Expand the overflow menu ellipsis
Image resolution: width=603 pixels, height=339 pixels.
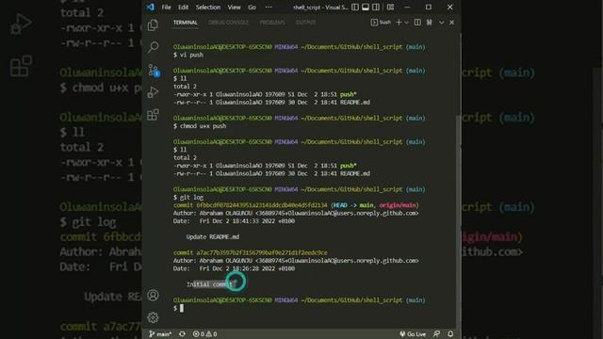tap(269, 7)
